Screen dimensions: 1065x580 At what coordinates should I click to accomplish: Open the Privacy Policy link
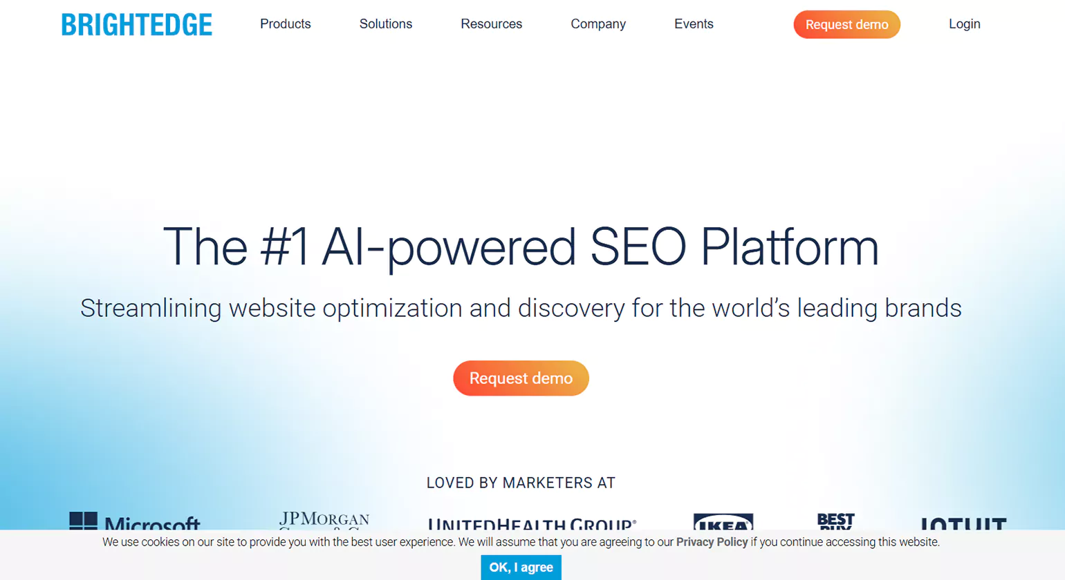712,542
